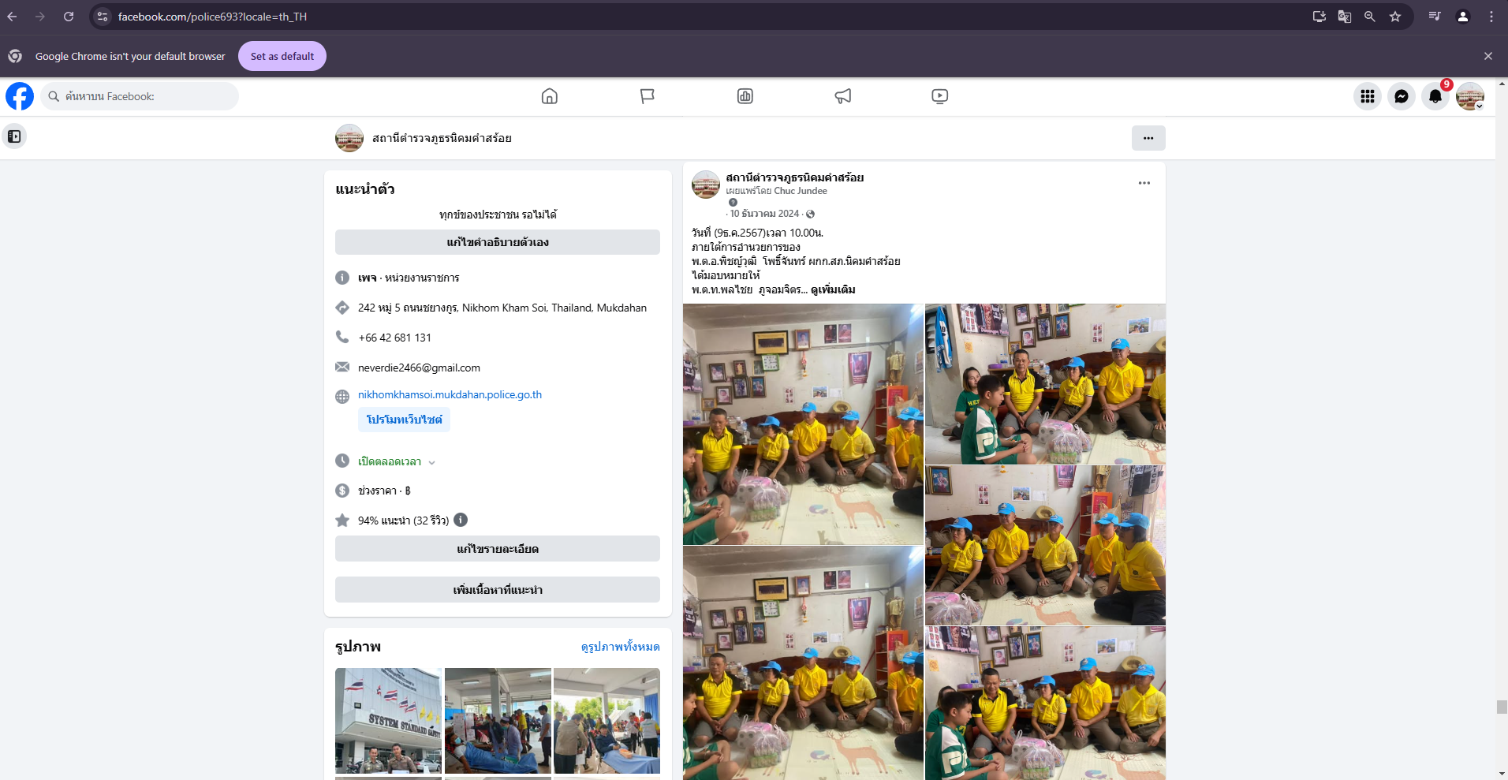
Task: Open the Ads megaphone icon
Action: click(842, 96)
